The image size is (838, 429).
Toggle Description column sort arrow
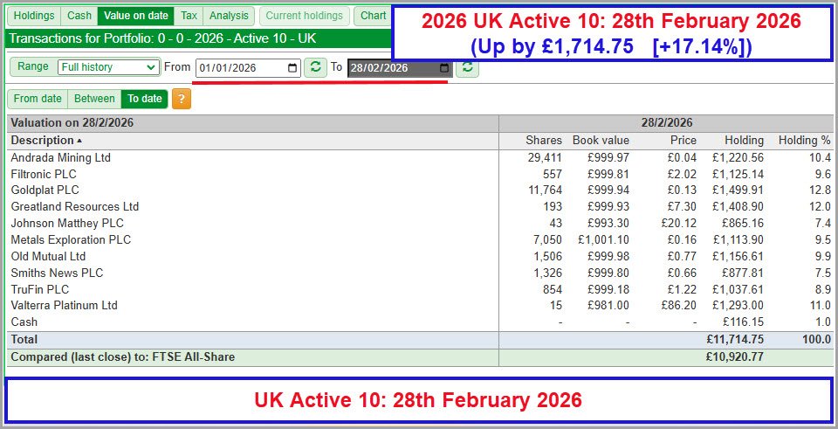tap(79, 141)
